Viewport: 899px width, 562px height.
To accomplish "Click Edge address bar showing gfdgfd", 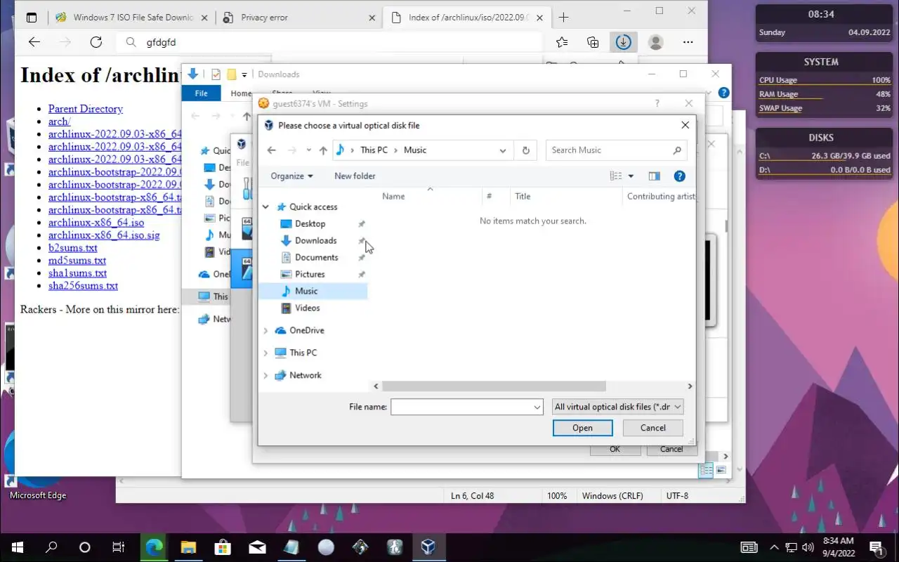I will pyautogui.click(x=330, y=42).
